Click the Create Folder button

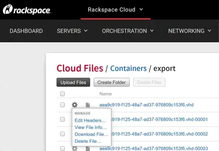[x=112, y=82]
